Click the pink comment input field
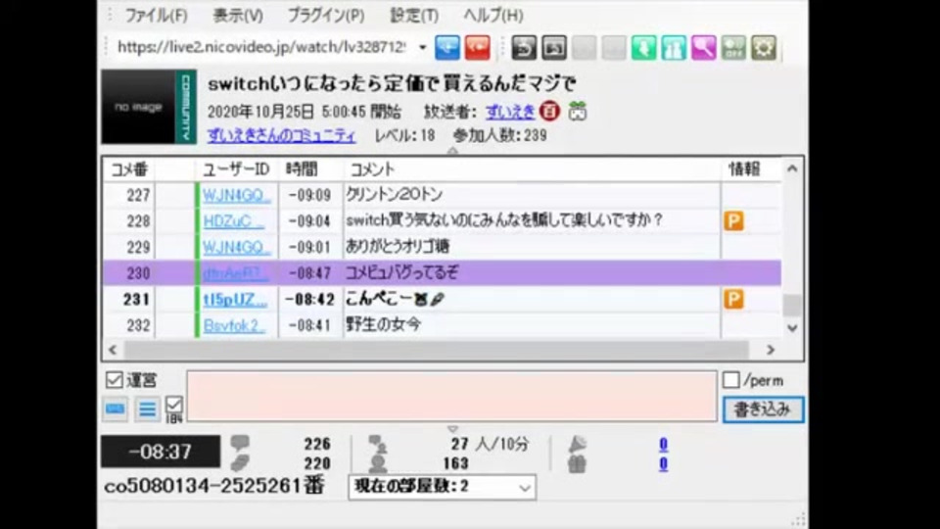The width and height of the screenshot is (940, 529). [452, 396]
